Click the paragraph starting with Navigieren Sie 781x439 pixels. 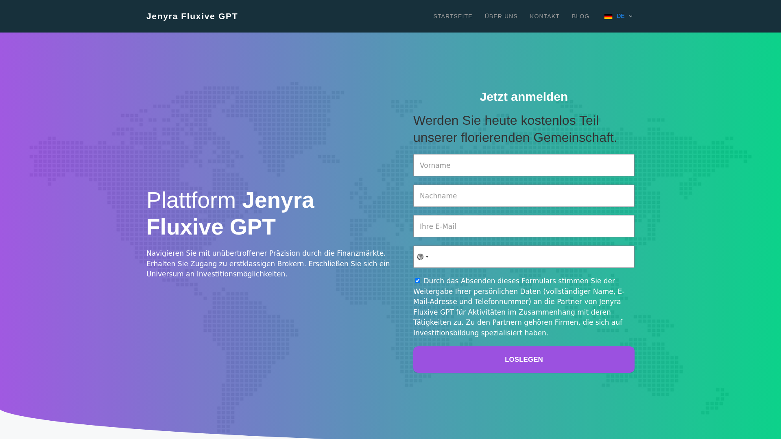[x=268, y=264]
